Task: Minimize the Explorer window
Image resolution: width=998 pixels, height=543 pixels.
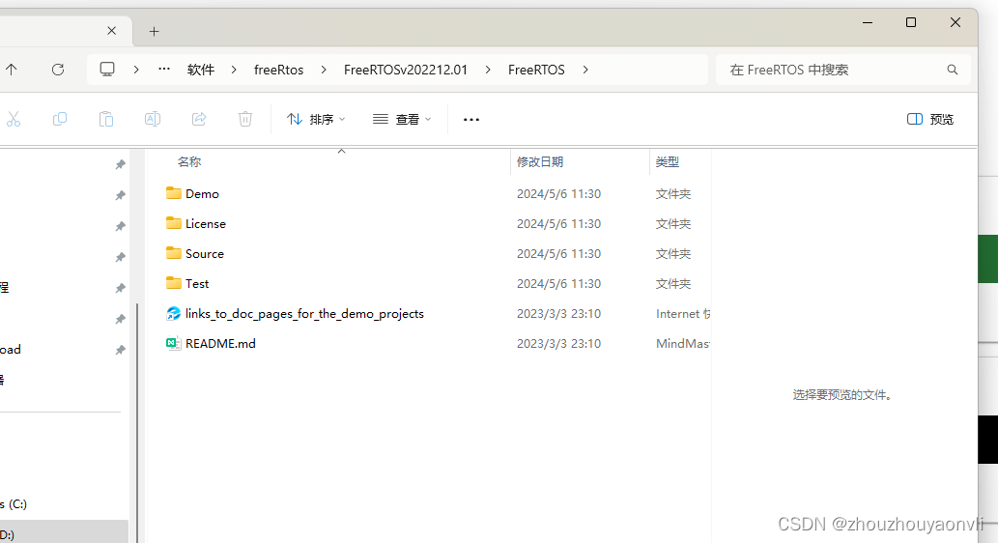Action: click(867, 22)
